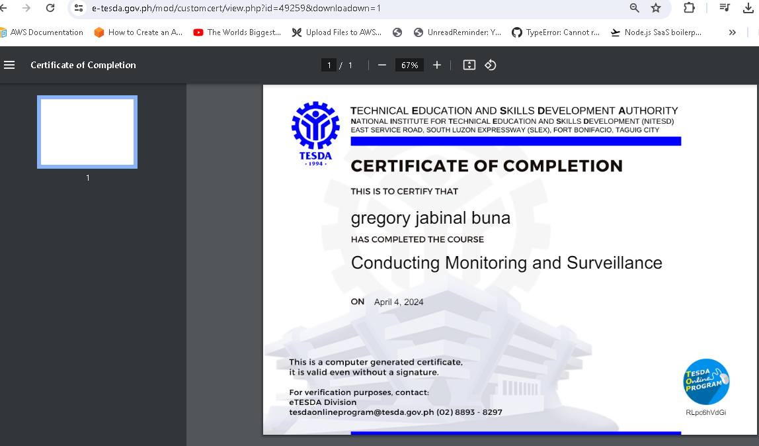Screen dimensions: 759x446
Task: Click the fit to page icon
Action: tap(469, 65)
